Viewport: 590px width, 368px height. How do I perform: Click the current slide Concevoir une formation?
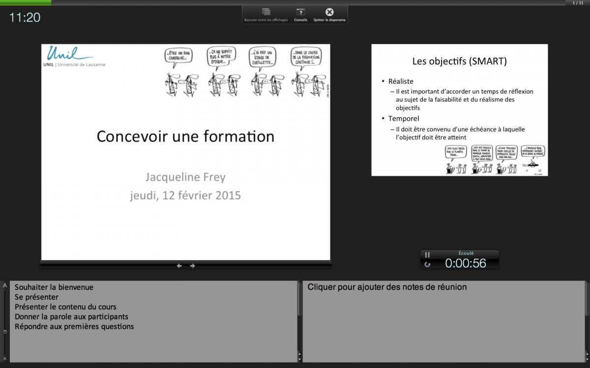(185, 152)
